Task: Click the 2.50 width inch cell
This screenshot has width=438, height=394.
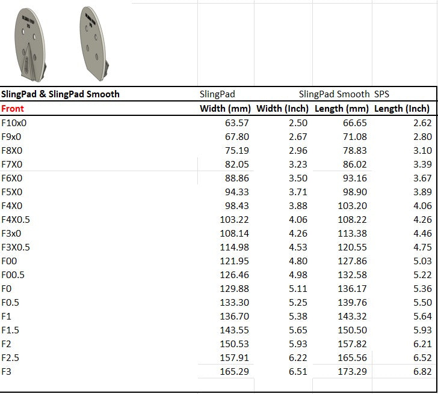Action: coord(298,123)
